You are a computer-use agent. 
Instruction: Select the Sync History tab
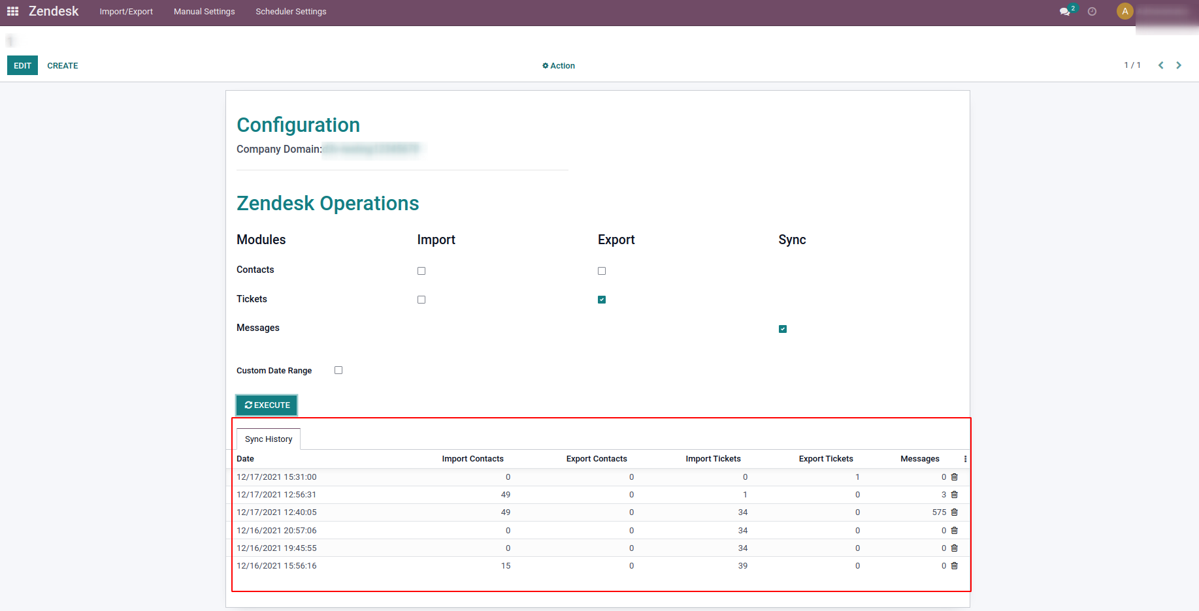tap(269, 439)
